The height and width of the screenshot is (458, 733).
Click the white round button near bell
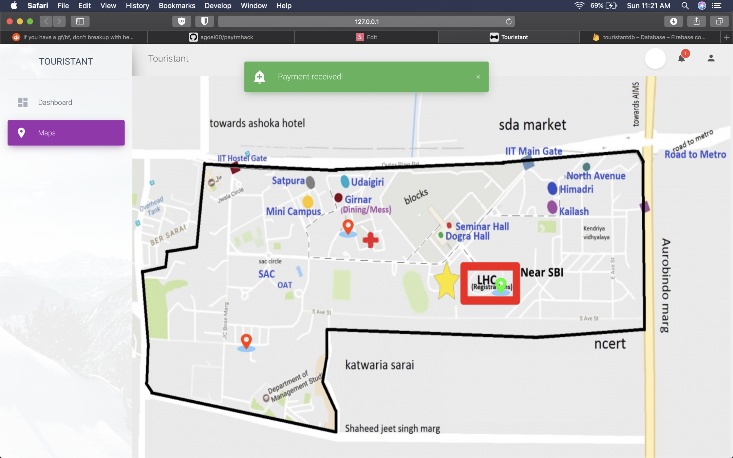655,58
